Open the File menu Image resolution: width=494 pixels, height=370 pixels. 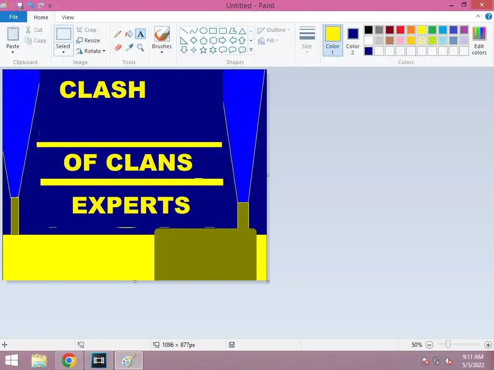[14, 17]
